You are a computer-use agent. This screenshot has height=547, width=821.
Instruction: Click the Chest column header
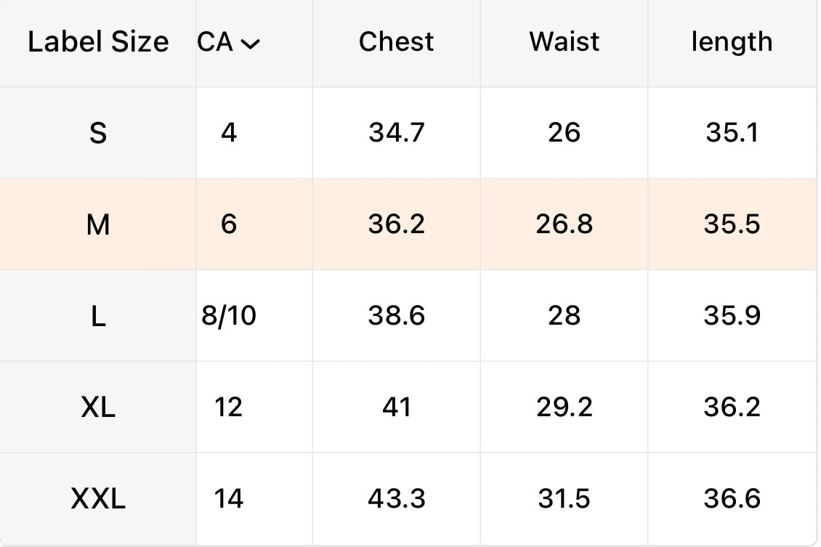(x=396, y=42)
